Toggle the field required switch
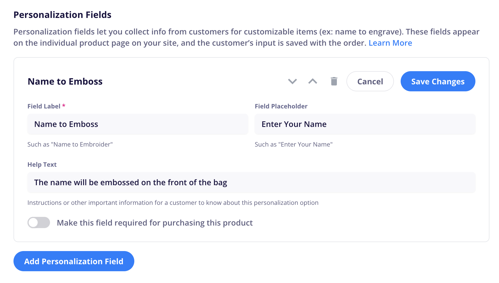This screenshot has height=283, width=499. click(39, 223)
